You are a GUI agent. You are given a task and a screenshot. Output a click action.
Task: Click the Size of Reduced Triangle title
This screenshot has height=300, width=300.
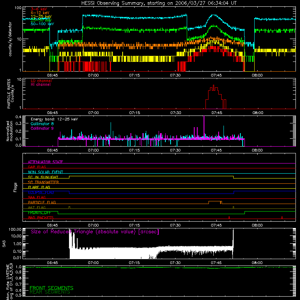95,232
